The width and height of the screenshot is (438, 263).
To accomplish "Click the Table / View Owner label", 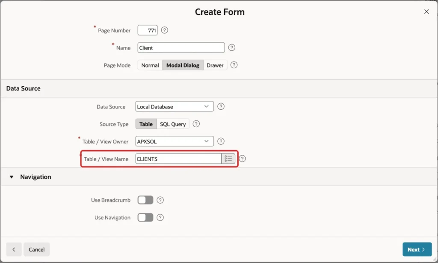I will click(x=105, y=142).
